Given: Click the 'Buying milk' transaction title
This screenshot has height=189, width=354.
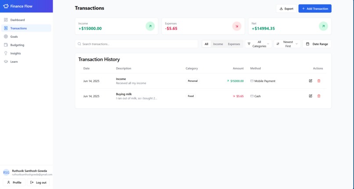Looking at the screenshot, I should 124,94.
